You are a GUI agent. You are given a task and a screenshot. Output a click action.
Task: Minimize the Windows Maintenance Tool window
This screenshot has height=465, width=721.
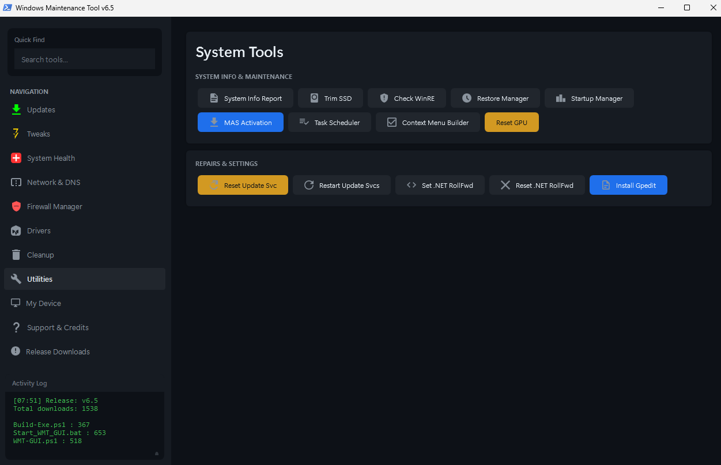[660, 8]
